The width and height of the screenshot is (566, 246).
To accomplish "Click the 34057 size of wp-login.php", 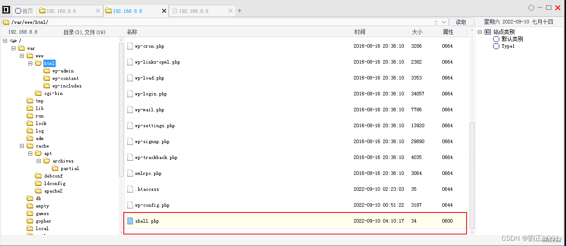I will pos(418,94).
